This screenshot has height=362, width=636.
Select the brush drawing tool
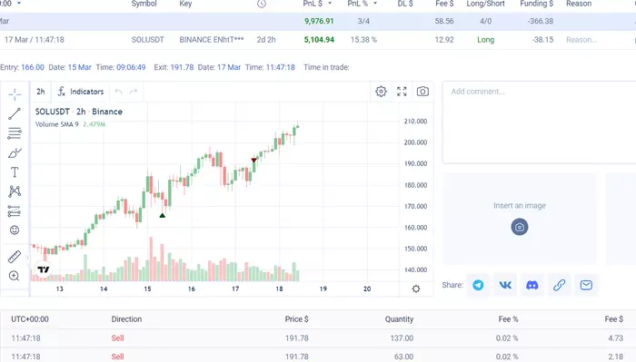coord(15,153)
